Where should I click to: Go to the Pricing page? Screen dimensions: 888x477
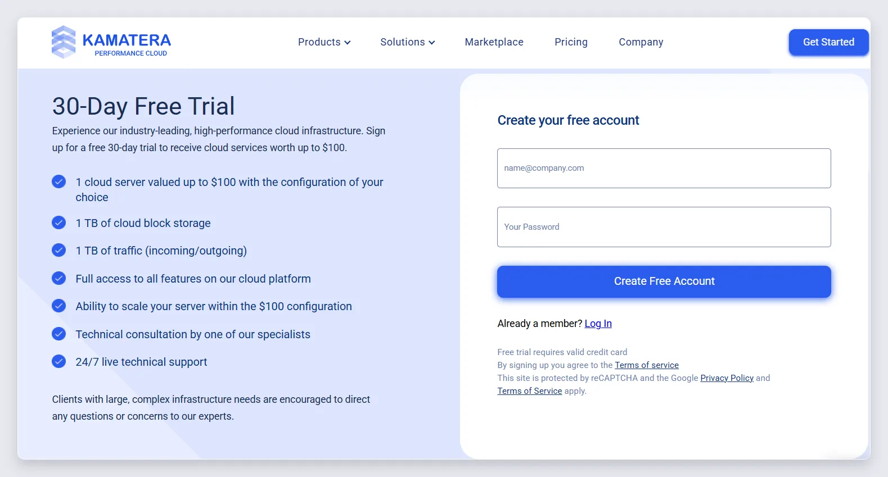571,42
